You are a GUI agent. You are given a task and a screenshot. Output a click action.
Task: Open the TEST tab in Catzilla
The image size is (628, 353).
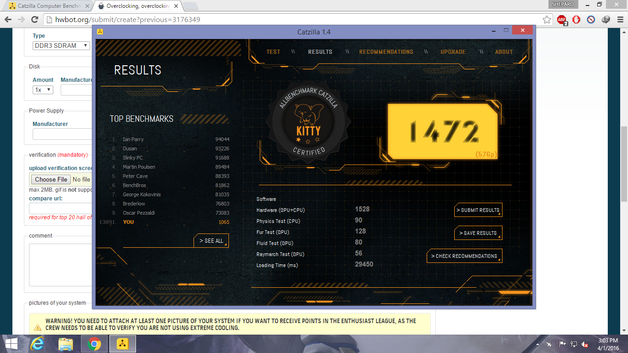[x=273, y=52]
